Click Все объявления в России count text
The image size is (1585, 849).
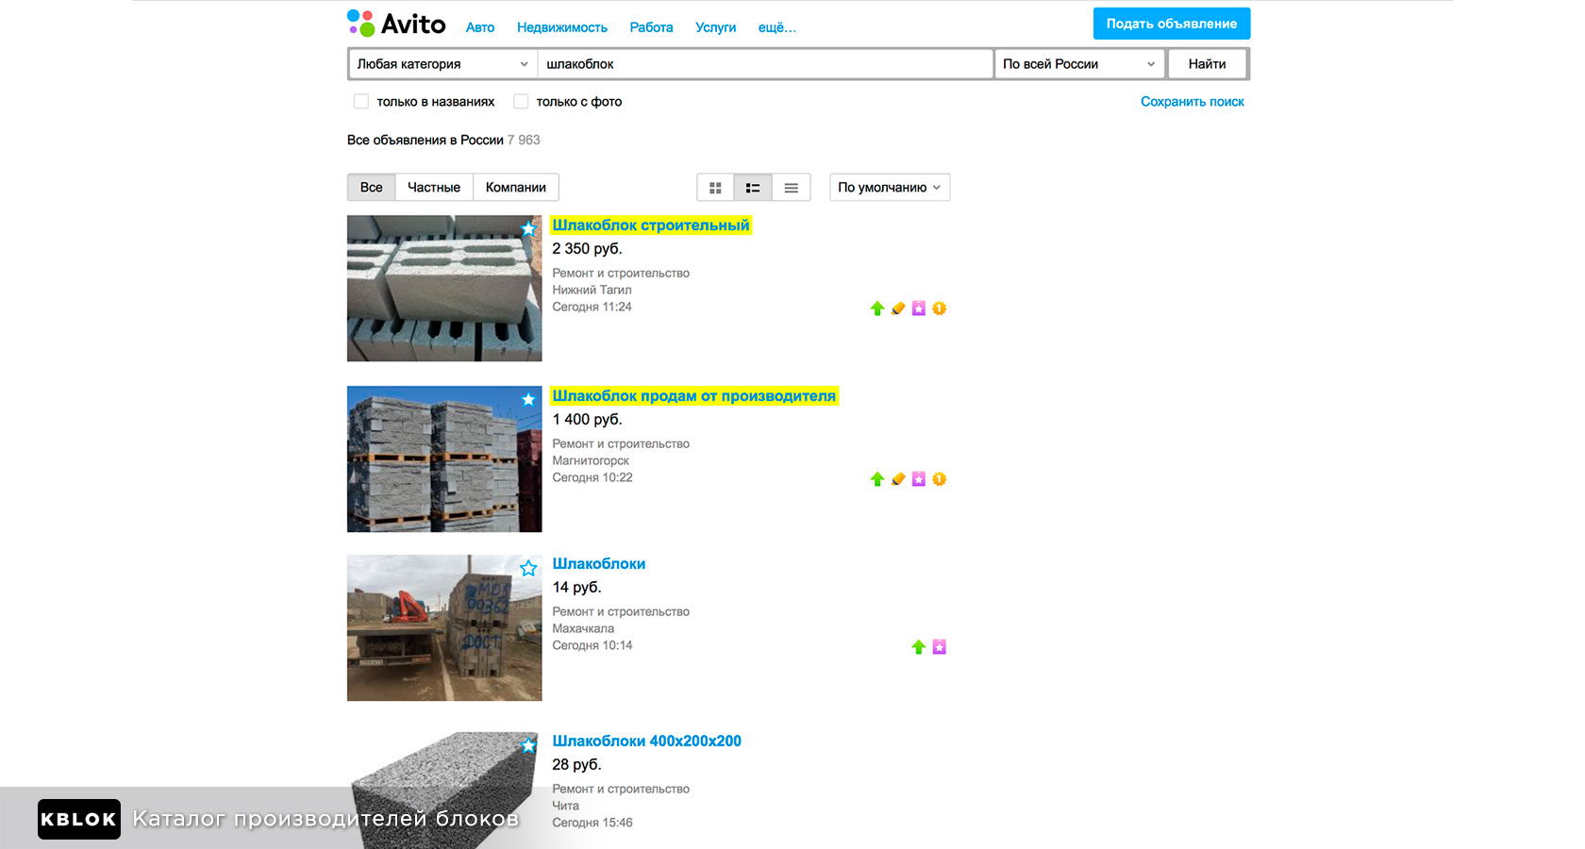443,140
